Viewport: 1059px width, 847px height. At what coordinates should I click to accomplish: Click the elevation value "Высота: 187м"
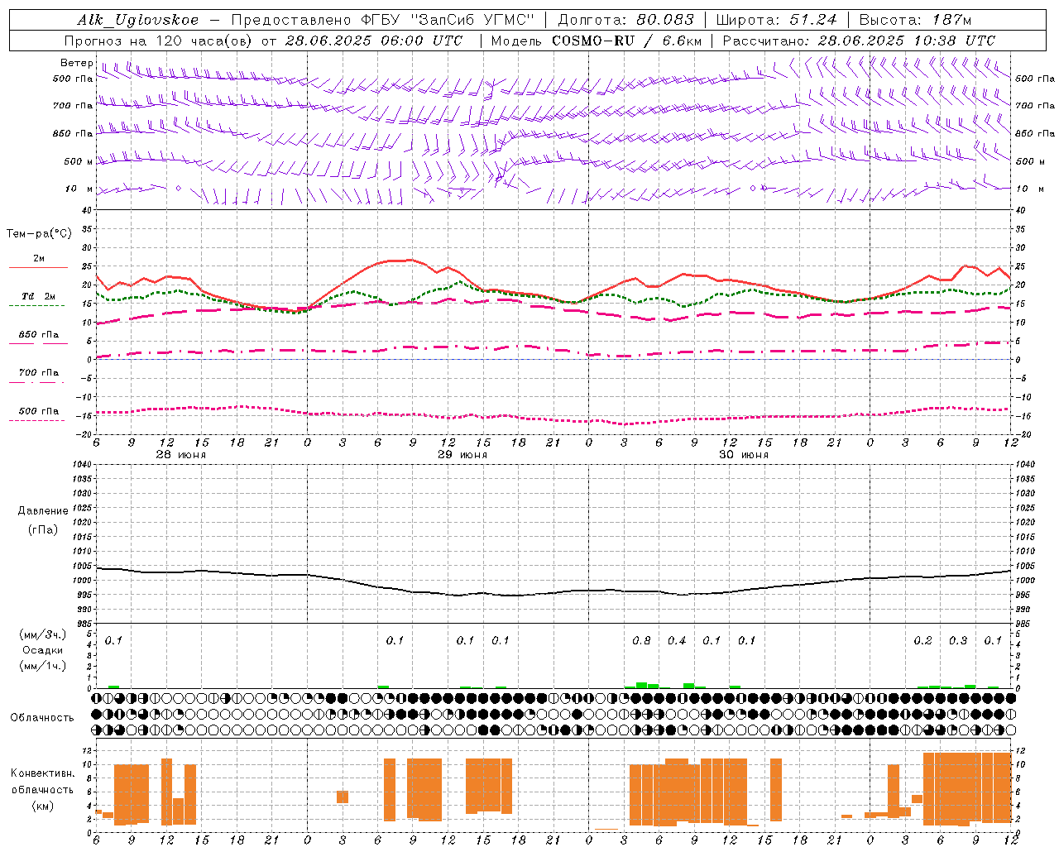point(915,20)
